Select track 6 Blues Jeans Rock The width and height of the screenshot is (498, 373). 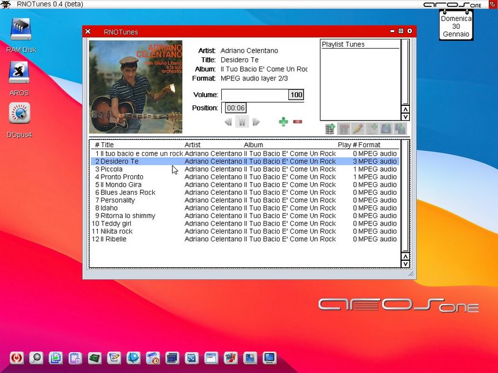(x=245, y=193)
